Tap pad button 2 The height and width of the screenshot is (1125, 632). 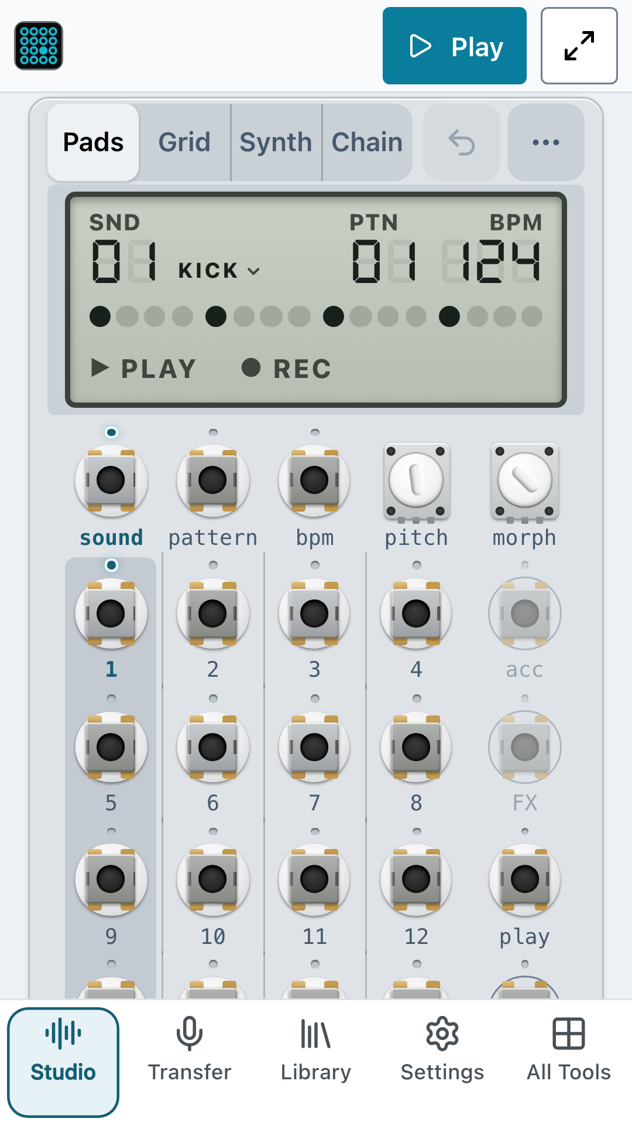[x=213, y=613]
